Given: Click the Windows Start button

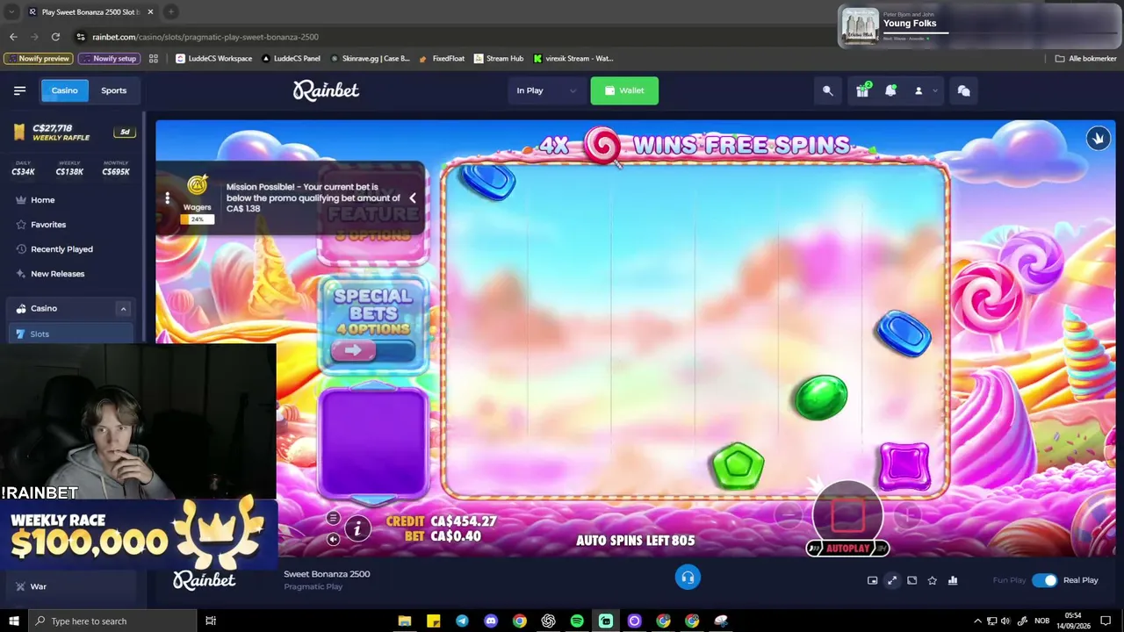Looking at the screenshot, I should coord(14,621).
